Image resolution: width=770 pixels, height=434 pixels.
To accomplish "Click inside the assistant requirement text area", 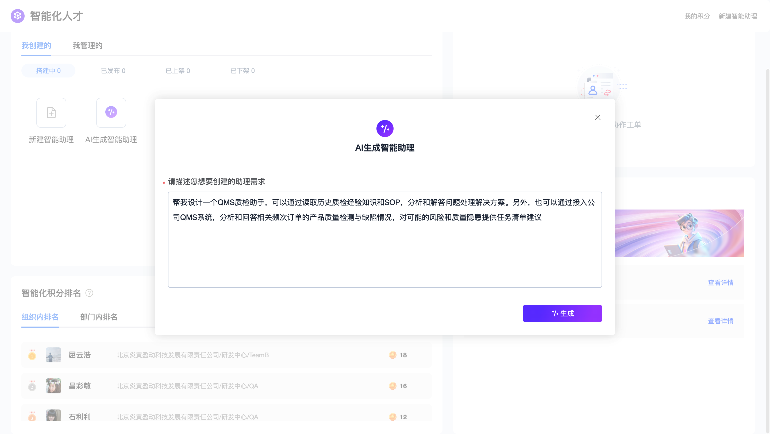I will [385, 239].
